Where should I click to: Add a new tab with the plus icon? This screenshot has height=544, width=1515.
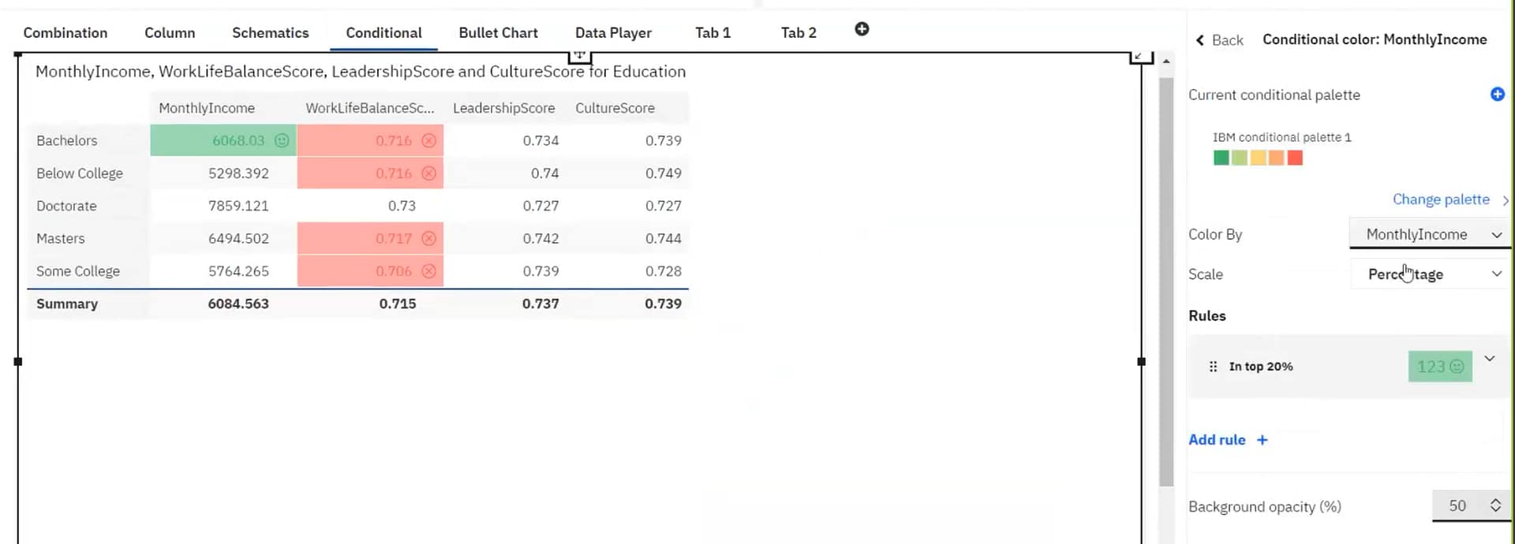pos(862,29)
